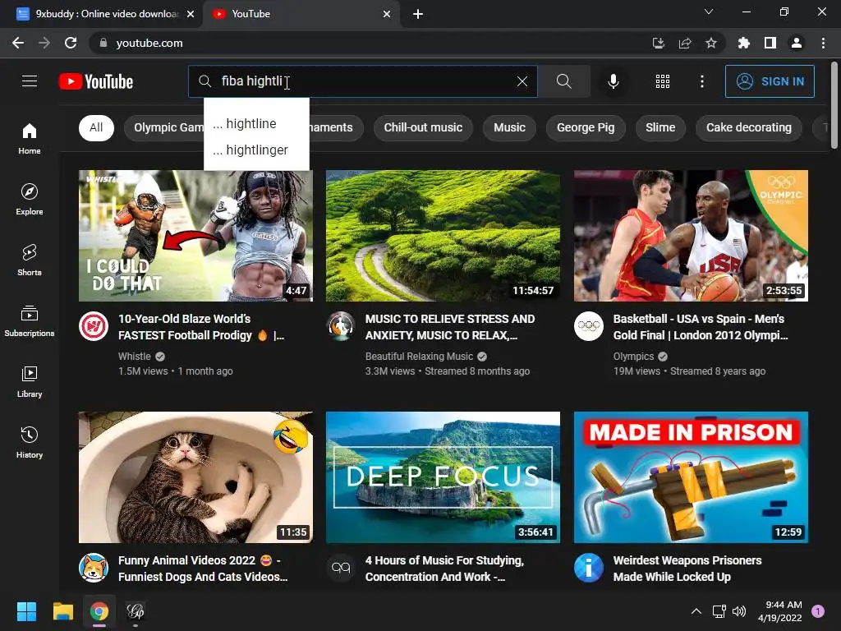The width and height of the screenshot is (841, 631).
Task: Start voice search with microphone icon
Action: click(x=613, y=81)
